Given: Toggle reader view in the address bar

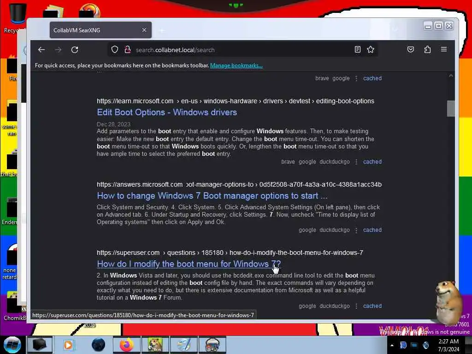Looking at the screenshot, I should (357, 49).
